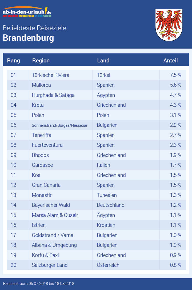
Task: Click the Fuerteventura region entry
Action: tap(47, 145)
